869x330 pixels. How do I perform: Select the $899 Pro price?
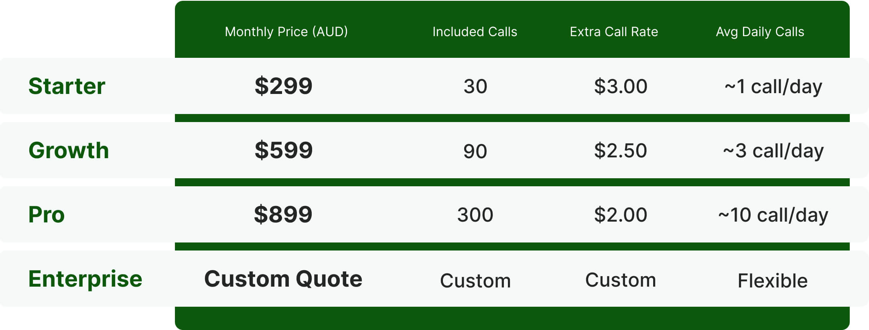pyautogui.click(x=283, y=214)
